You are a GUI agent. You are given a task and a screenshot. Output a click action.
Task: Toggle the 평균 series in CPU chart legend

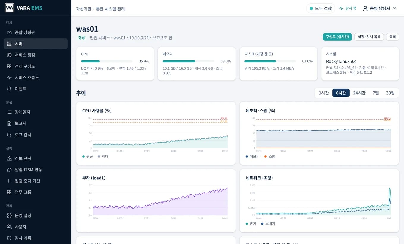pos(88,156)
